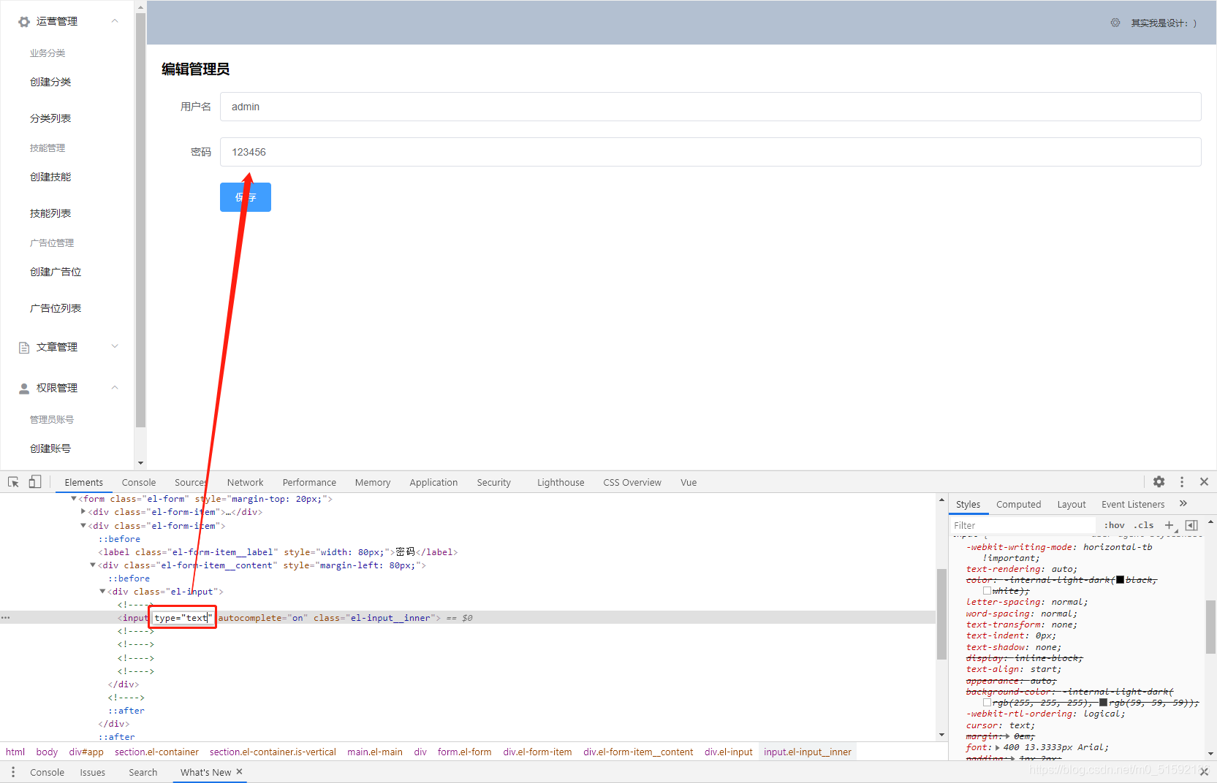Open the Layout tab in the styles pane
The image size is (1217, 783).
[1072, 504]
